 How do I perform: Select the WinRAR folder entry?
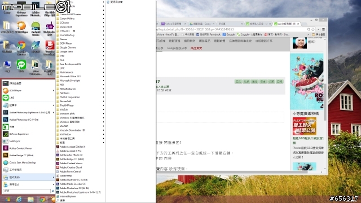coord(80,126)
